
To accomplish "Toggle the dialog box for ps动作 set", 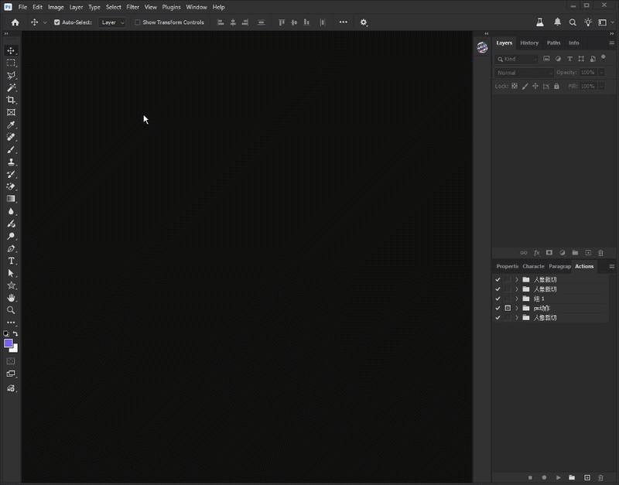I will [x=508, y=308].
